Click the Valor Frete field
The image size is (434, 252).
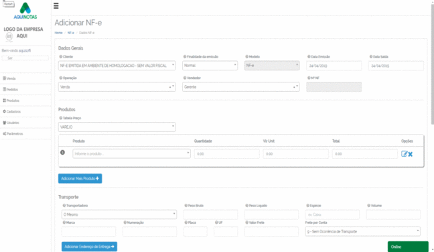click(271, 231)
